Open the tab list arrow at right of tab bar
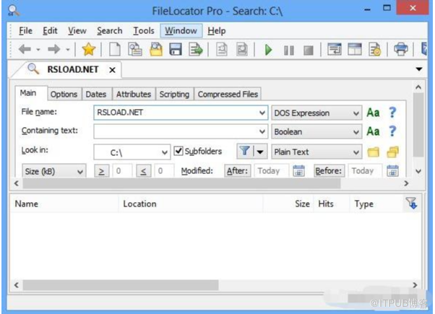The height and width of the screenshot is (314, 435). [x=419, y=69]
